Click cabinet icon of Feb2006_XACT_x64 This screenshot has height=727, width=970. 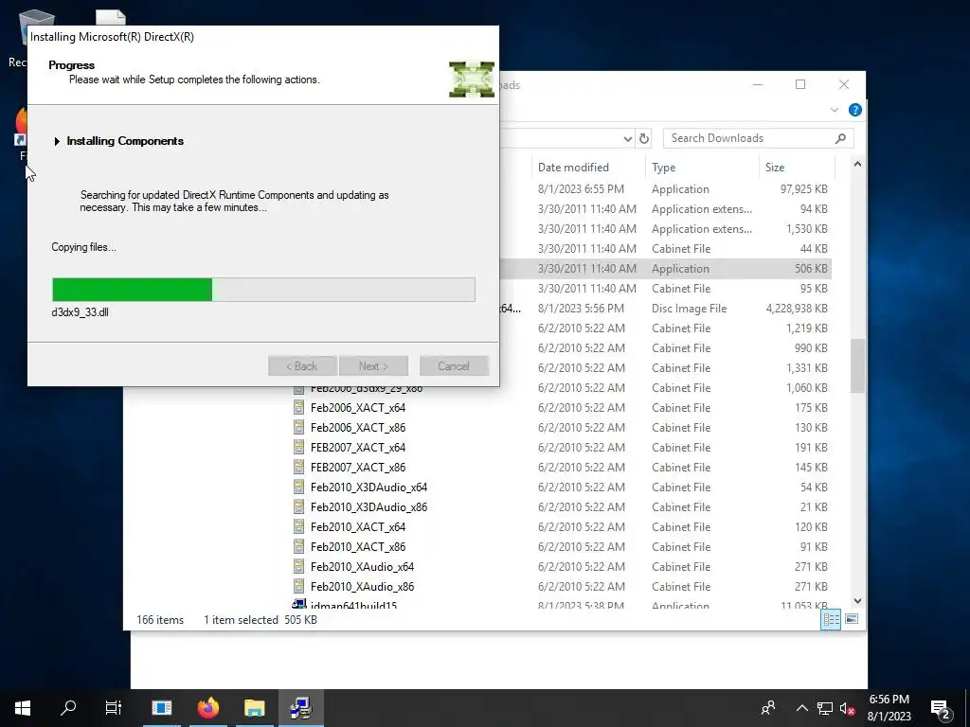coord(298,407)
